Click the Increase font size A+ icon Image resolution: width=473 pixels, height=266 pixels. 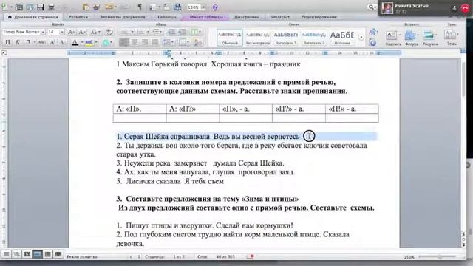tap(71, 32)
